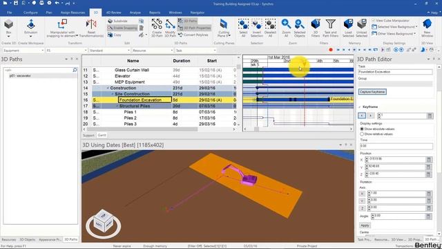Image resolution: width=442 pixels, height=249 pixels.
Task: Click the Foundation Excavation Gantt bar
Action: [293, 100]
